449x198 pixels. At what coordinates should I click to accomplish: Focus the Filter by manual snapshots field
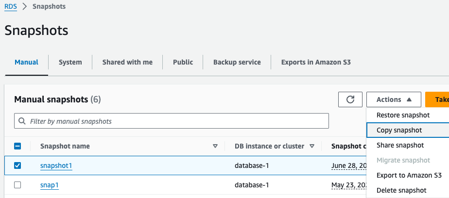175,121
